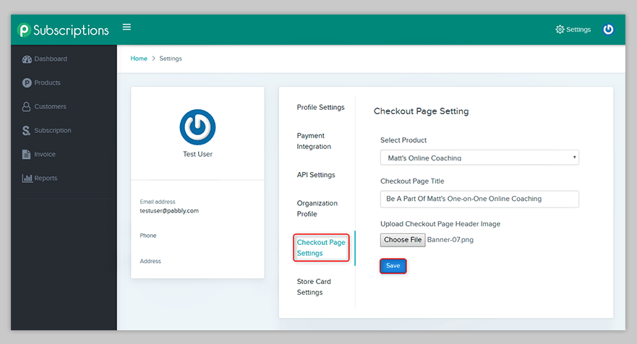Viewport: 637px width, 344px height.
Task: Click the Select Product label
Action: pos(403,140)
